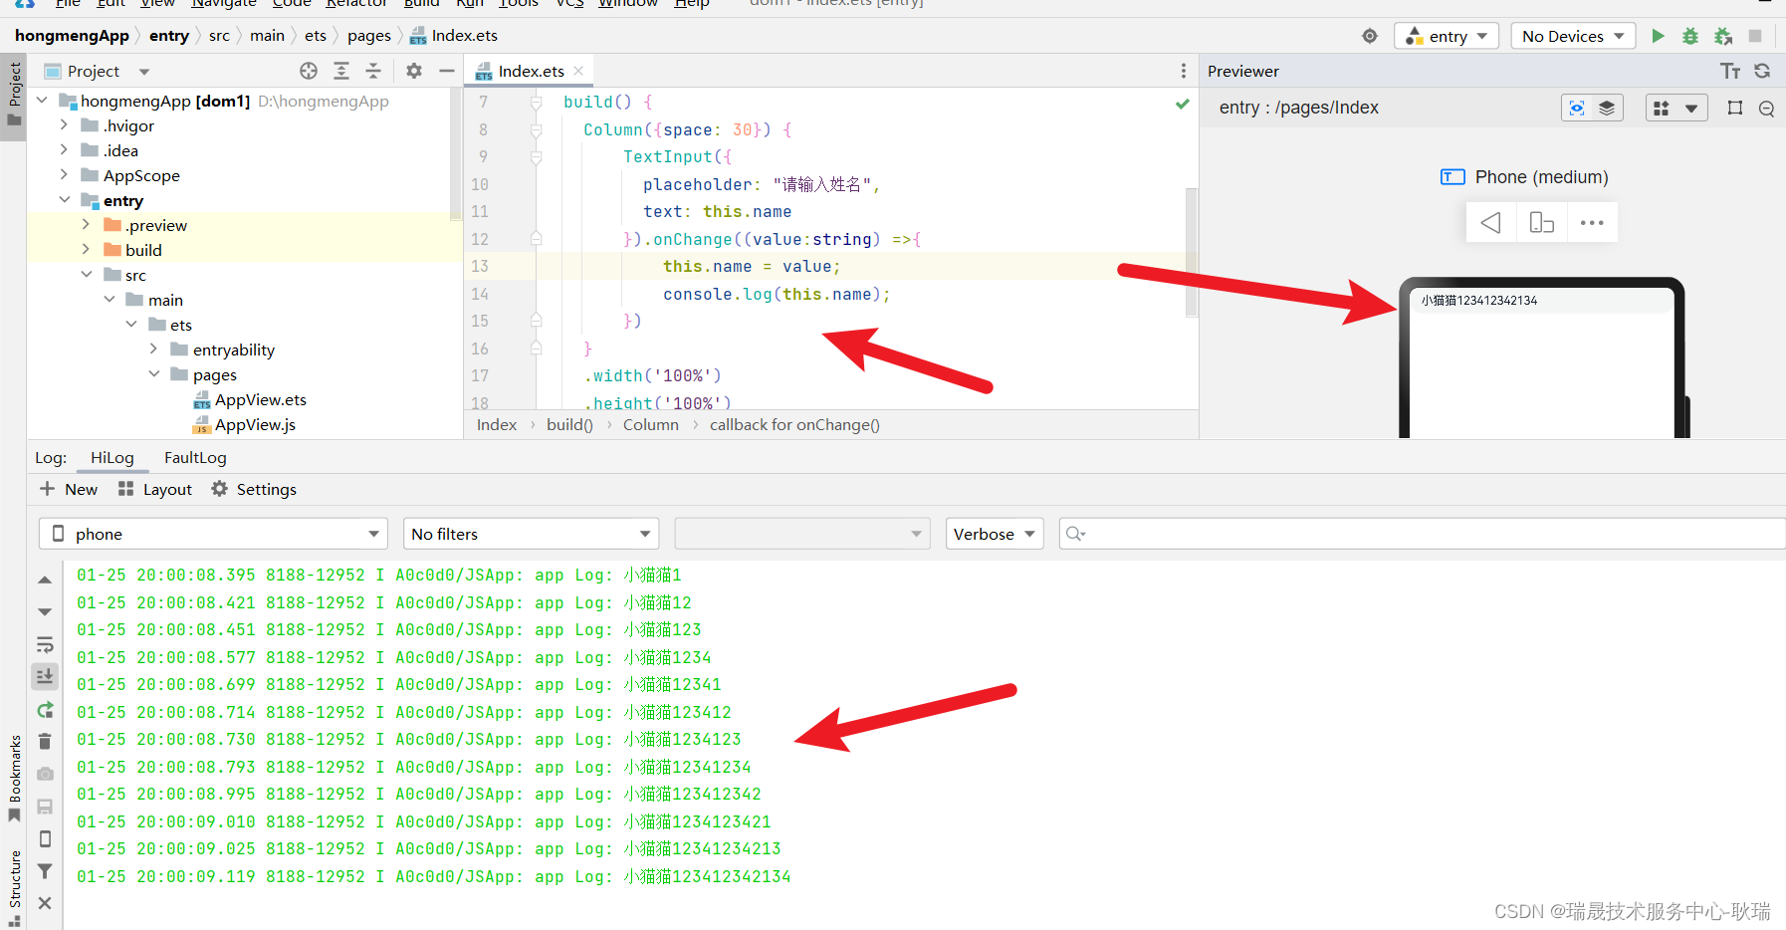Open the Previewer multi-device profile grid icon
Screen dimensions: 1786x930
pyautogui.click(x=1661, y=108)
